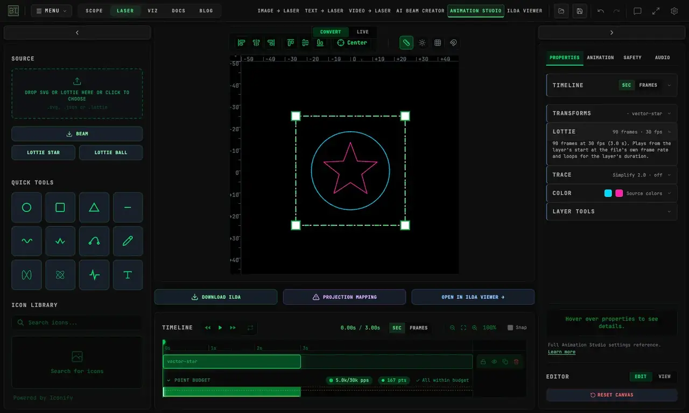689x413 pixels.
Task: Select the pencil draw tool
Action: click(x=128, y=241)
